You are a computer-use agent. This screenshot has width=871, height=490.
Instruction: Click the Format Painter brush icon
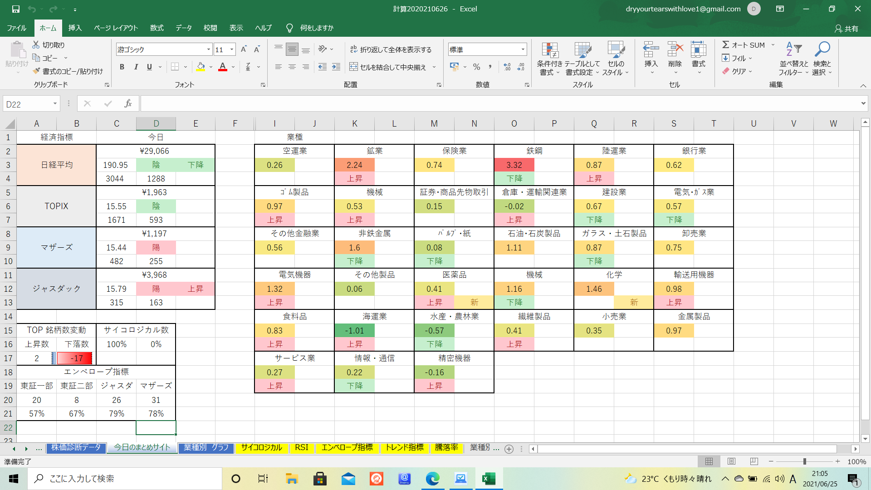37,71
